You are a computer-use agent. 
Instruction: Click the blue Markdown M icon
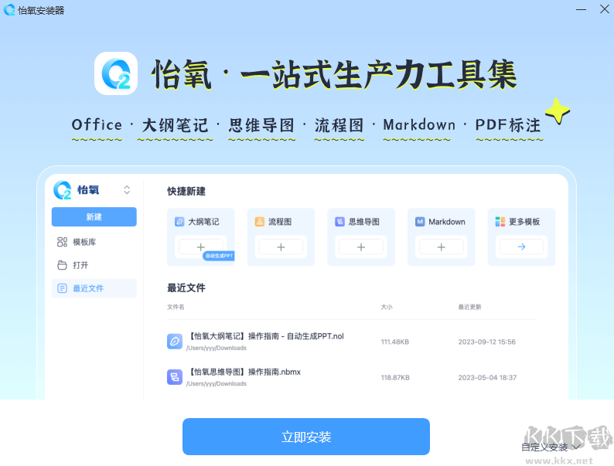click(x=420, y=222)
